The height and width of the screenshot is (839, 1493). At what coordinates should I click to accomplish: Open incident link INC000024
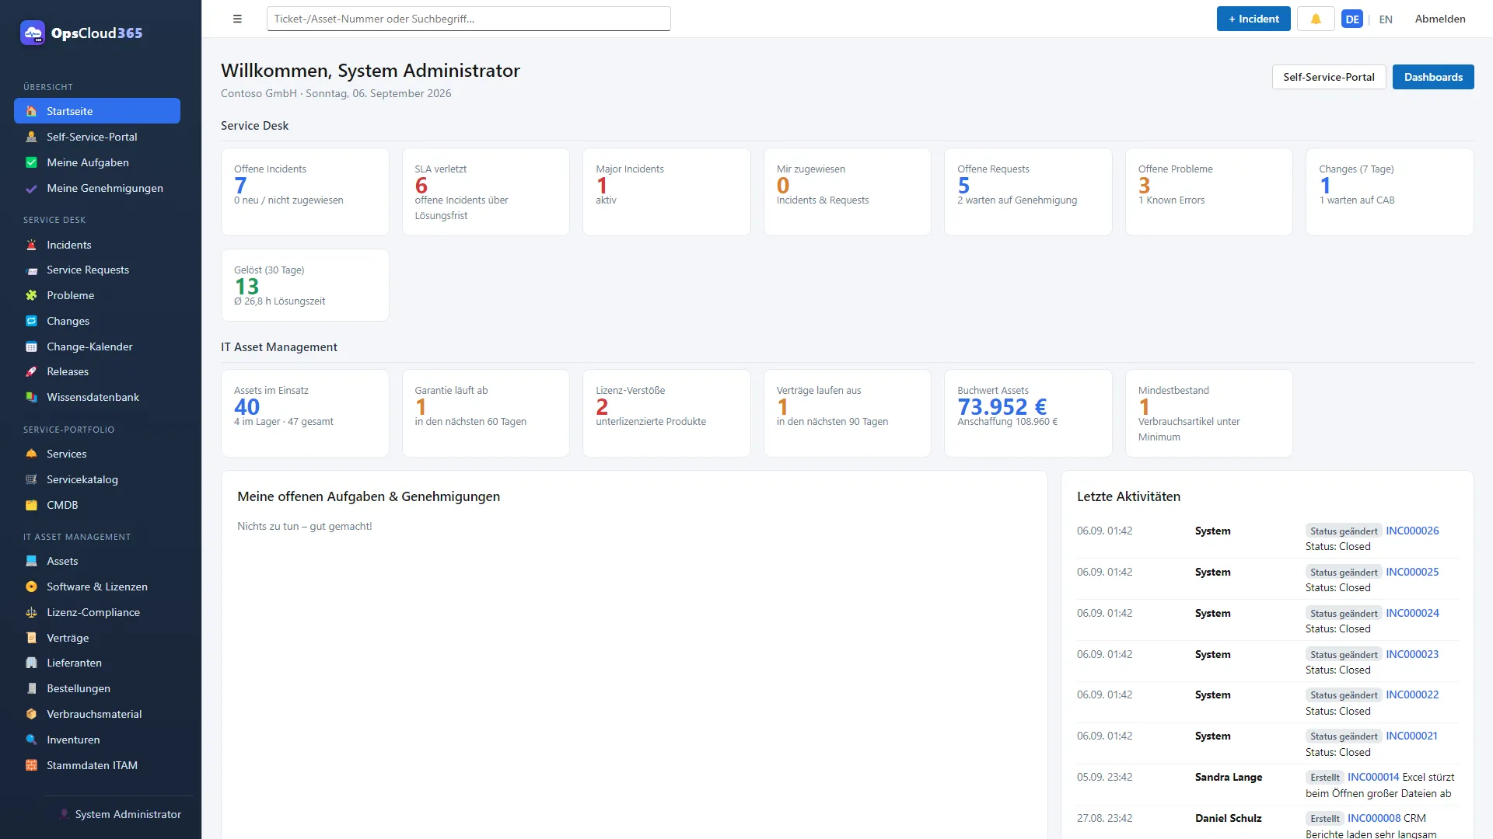(x=1412, y=613)
